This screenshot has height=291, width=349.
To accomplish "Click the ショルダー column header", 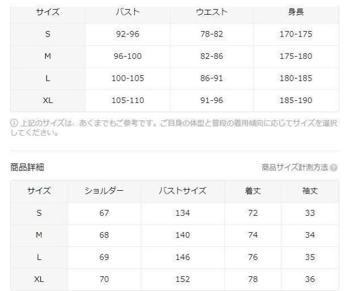I will (x=104, y=191).
